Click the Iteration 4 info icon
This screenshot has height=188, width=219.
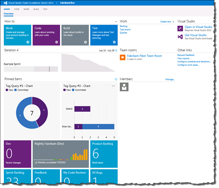116,51
